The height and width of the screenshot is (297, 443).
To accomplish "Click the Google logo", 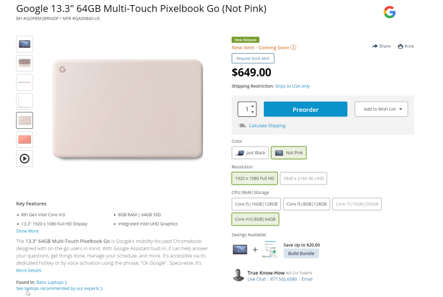I will [x=389, y=12].
